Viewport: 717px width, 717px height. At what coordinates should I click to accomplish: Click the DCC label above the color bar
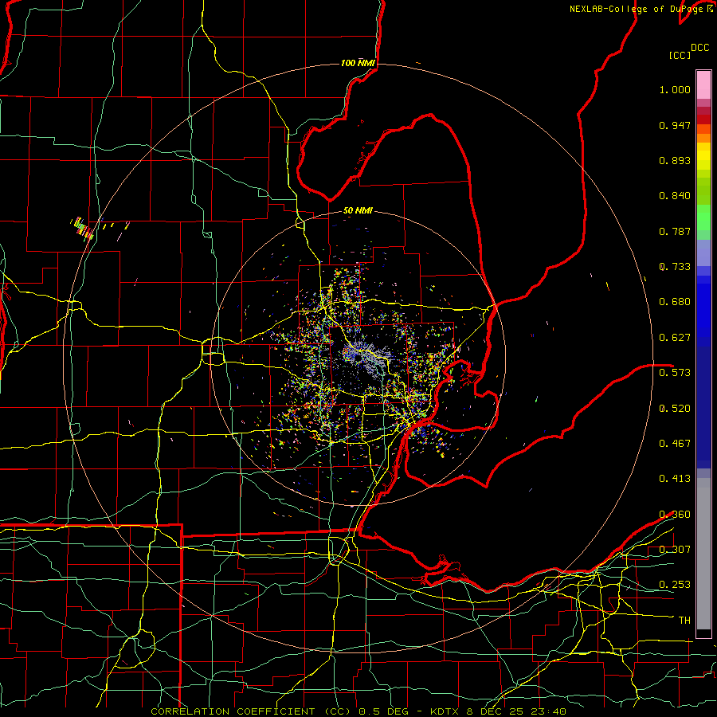pyautogui.click(x=699, y=48)
